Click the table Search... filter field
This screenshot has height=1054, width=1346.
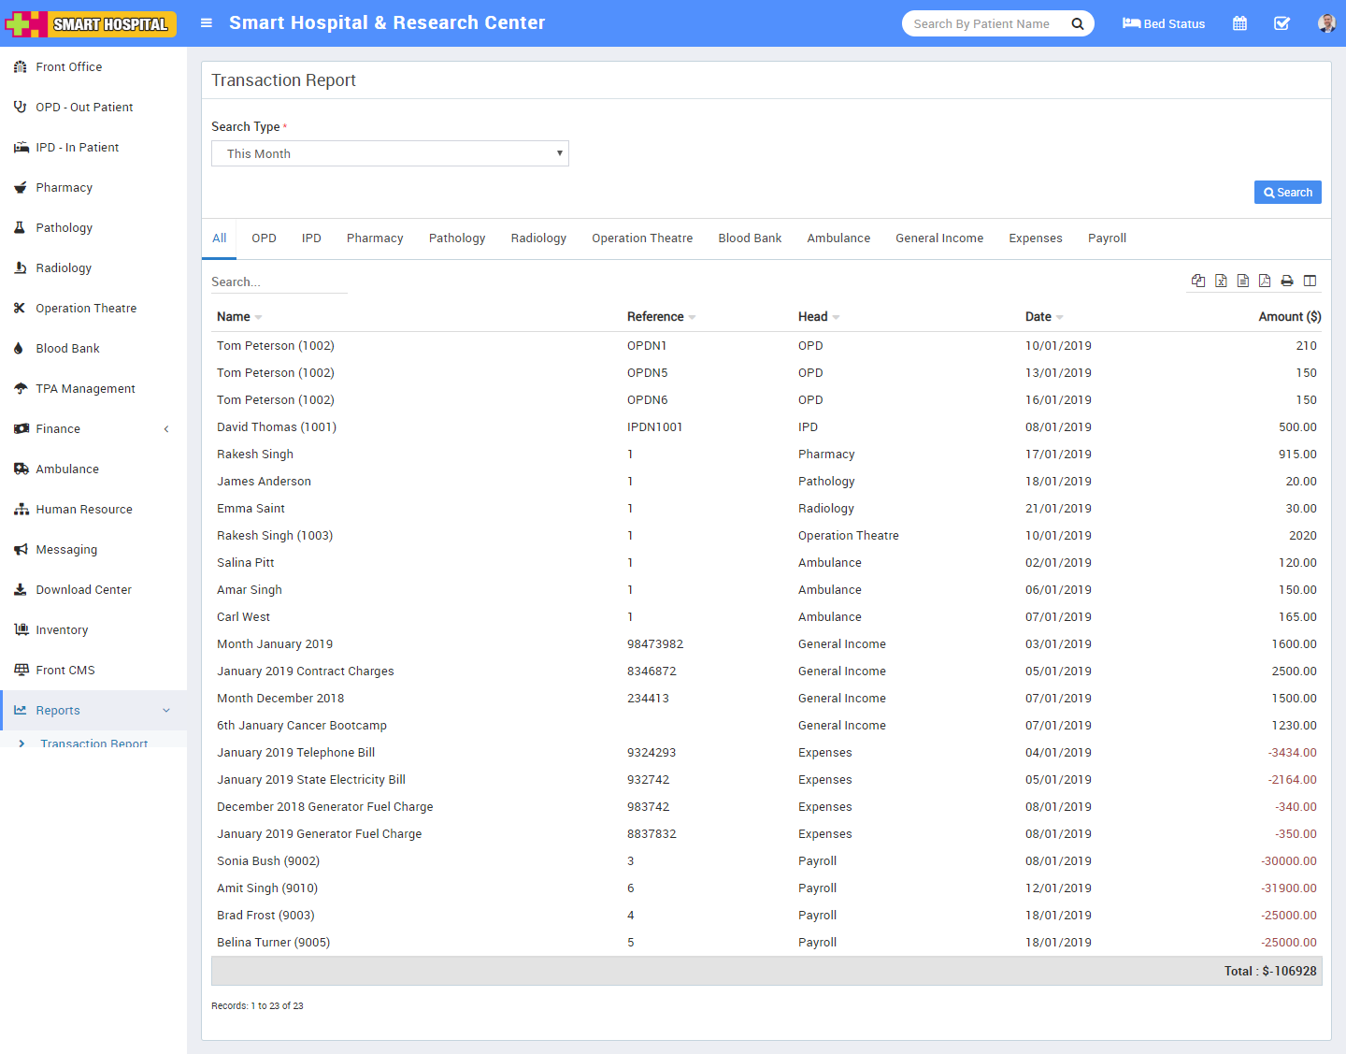point(279,282)
